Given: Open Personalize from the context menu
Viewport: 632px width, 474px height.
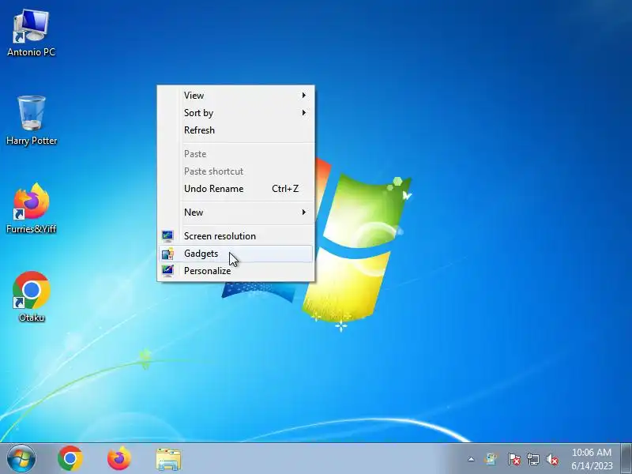Looking at the screenshot, I should 235,271.
